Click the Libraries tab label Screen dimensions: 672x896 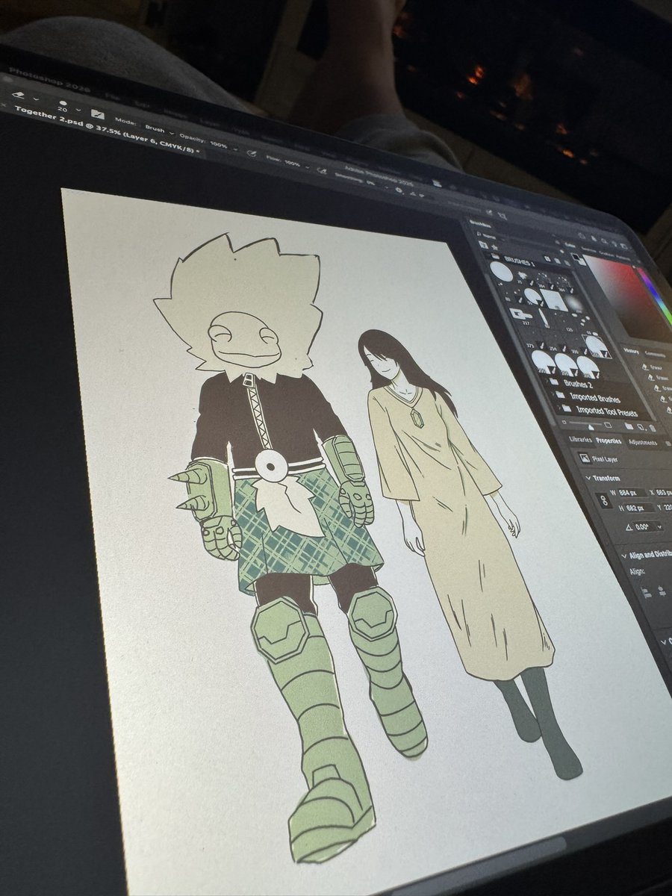click(580, 439)
